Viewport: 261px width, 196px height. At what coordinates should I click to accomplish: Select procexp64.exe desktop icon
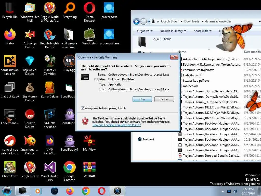pyautogui.click(x=109, y=37)
